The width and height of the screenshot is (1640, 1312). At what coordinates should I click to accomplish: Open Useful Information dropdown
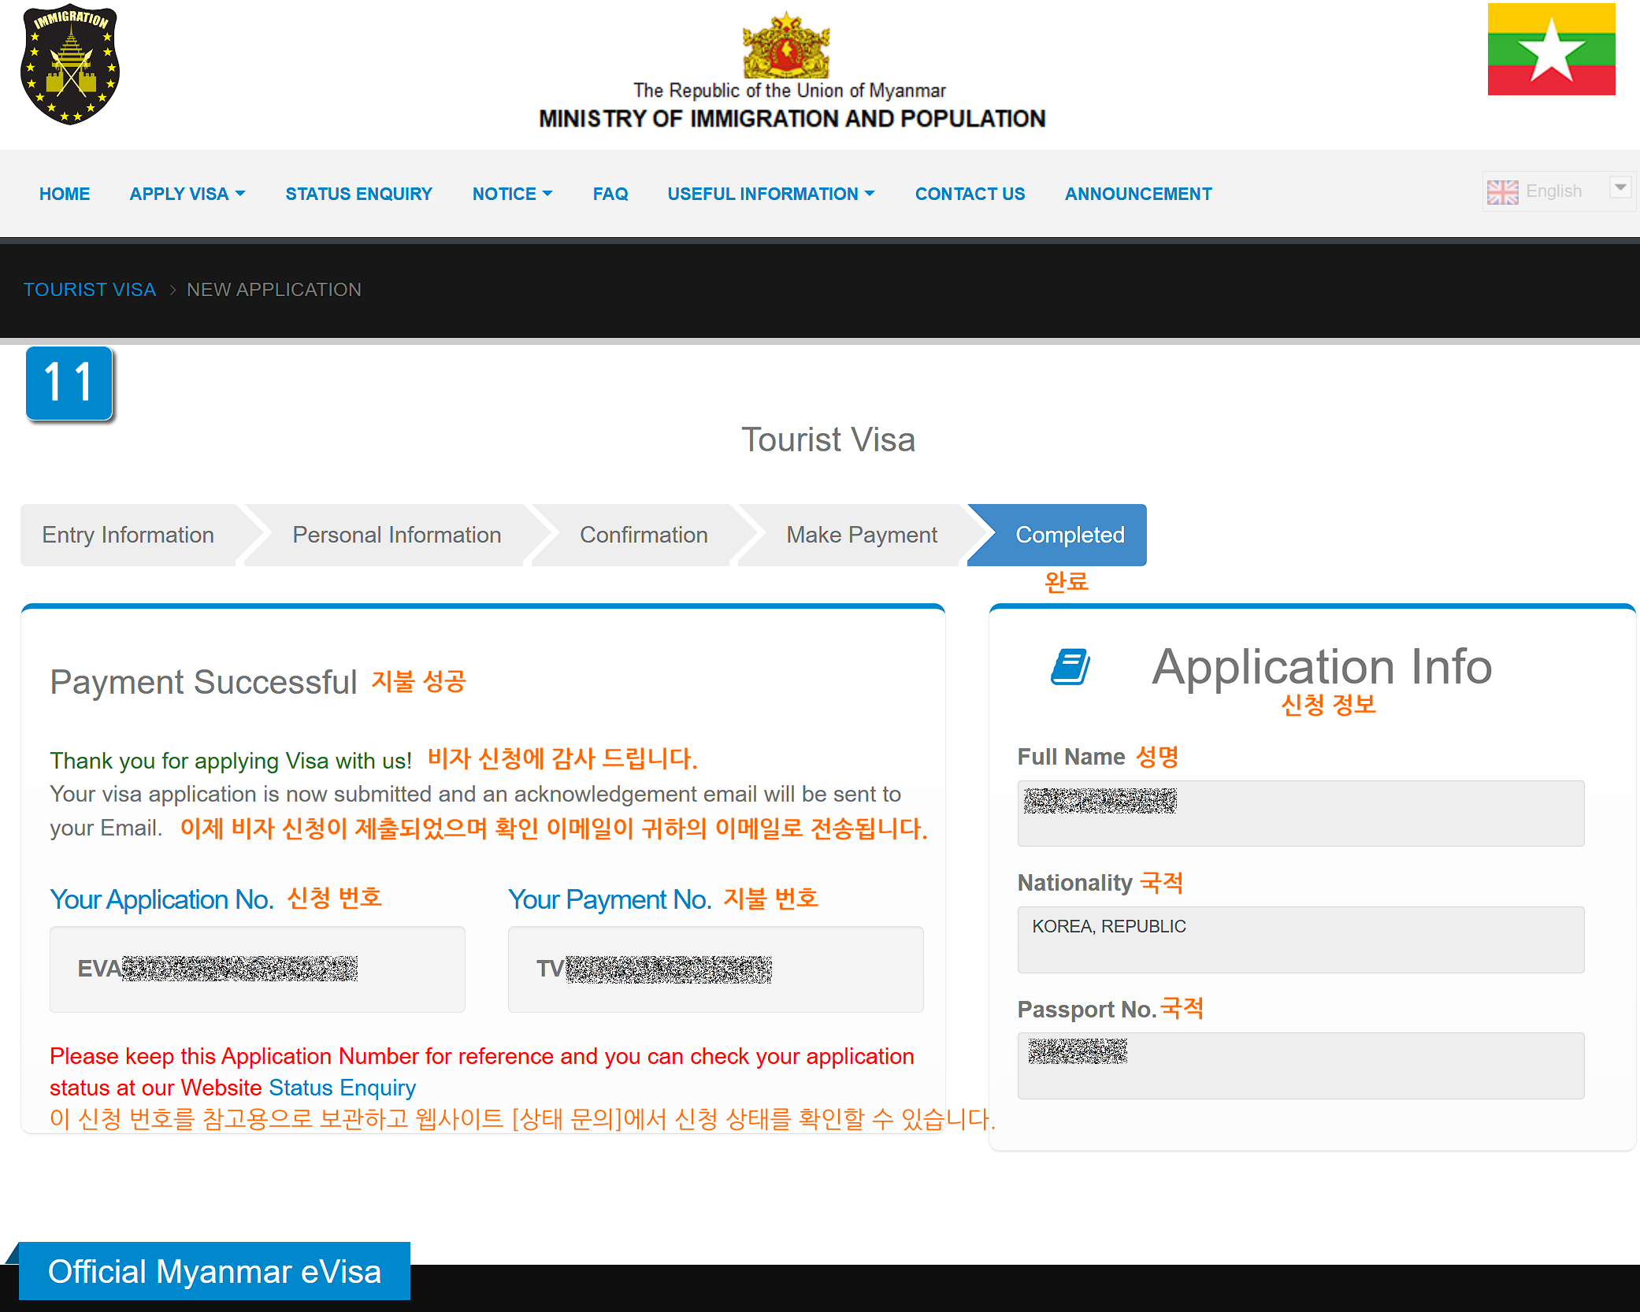[x=770, y=194]
